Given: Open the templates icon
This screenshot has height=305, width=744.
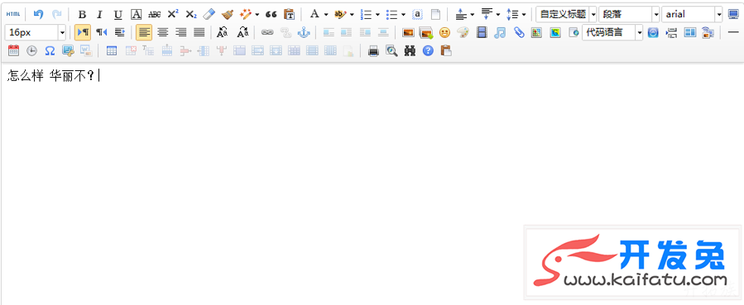Looking at the screenshot, I should (690, 32).
